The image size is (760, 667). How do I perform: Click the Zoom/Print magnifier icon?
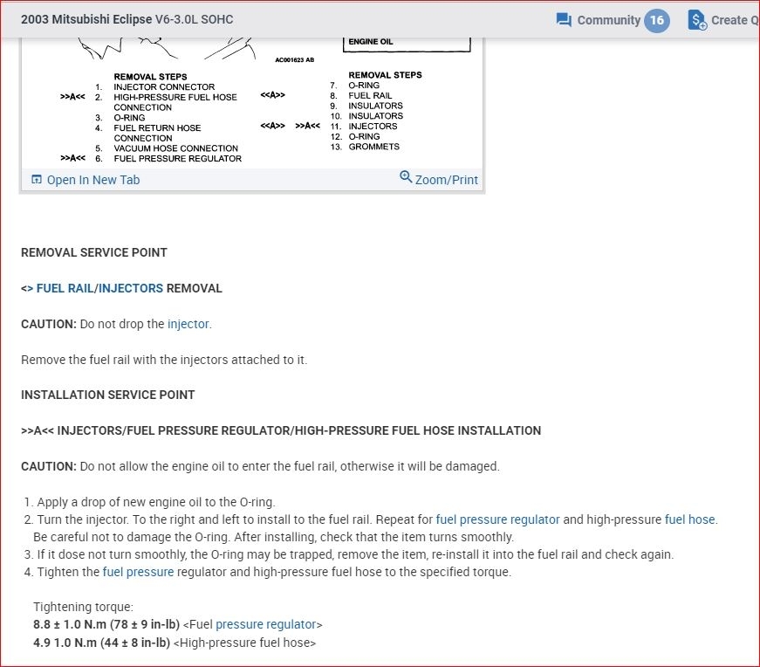click(406, 176)
